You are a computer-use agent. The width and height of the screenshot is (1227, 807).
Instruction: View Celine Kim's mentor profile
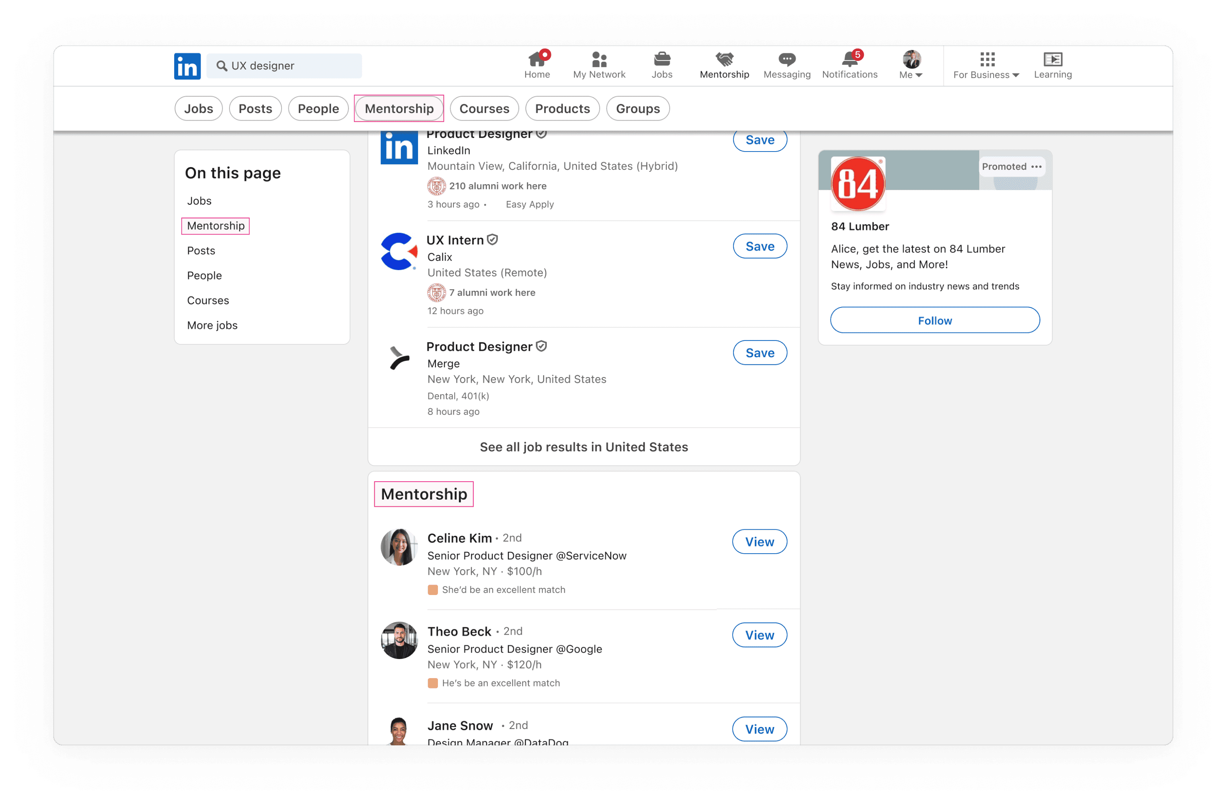pyautogui.click(x=759, y=542)
